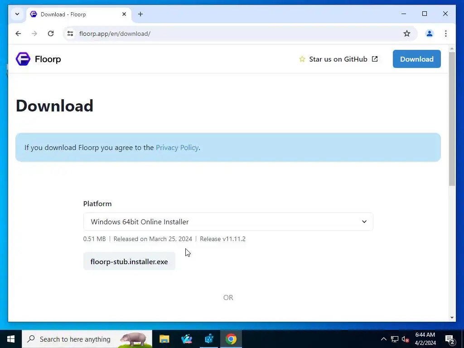Open File Explorer from the taskbar
The width and height of the screenshot is (464, 348).
point(164,339)
